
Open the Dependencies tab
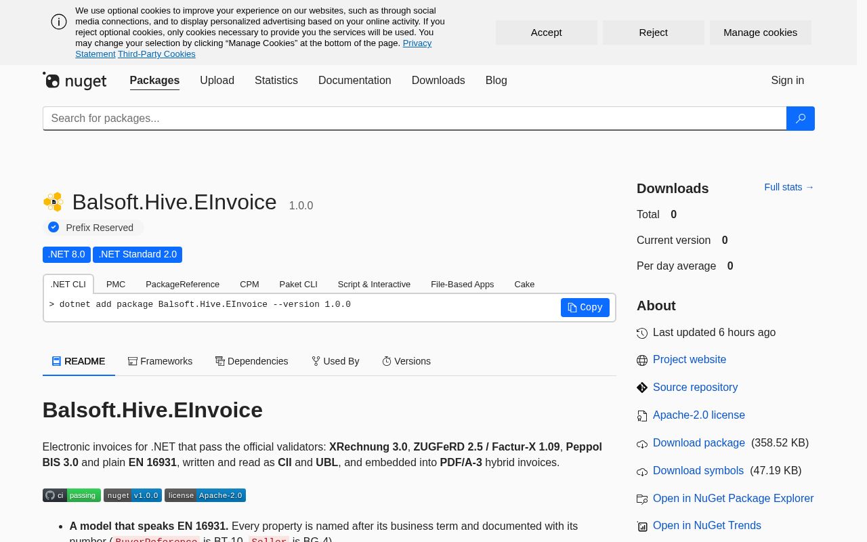click(x=251, y=361)
